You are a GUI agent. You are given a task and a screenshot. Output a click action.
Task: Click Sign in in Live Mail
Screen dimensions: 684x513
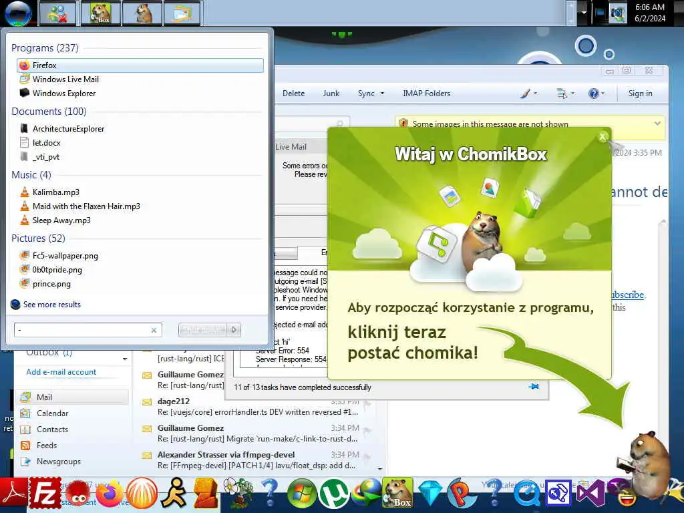tap(640, 94)
